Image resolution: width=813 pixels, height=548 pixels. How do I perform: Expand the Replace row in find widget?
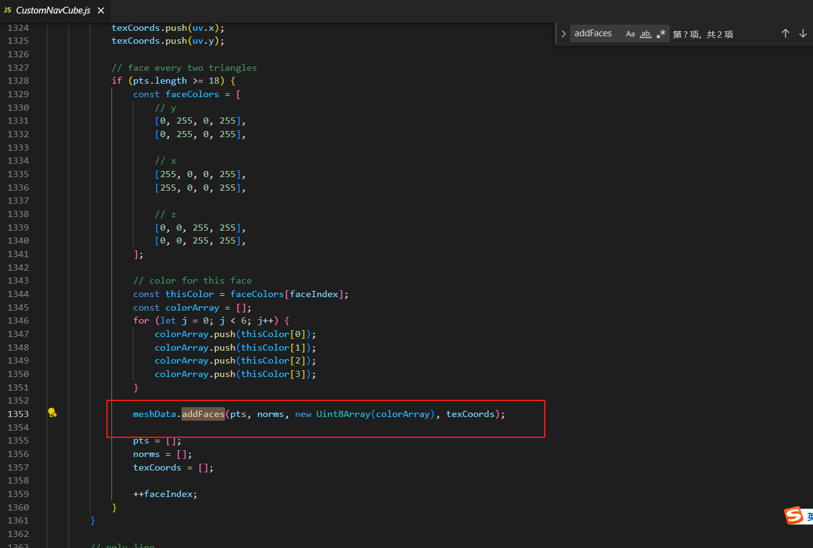(x=563, y=34)
